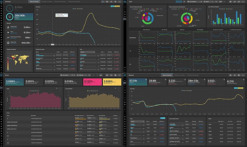Click the save icon in Overview panel toolbar
Image resolution: width=247 pixels, height=147 pixels.
(x=107, y=2)
